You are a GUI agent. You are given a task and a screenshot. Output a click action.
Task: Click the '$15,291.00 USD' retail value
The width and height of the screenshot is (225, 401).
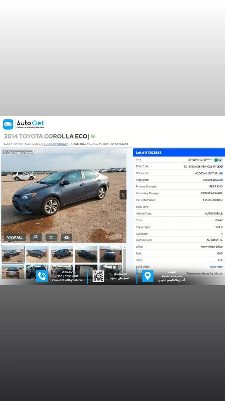point(212,200)
